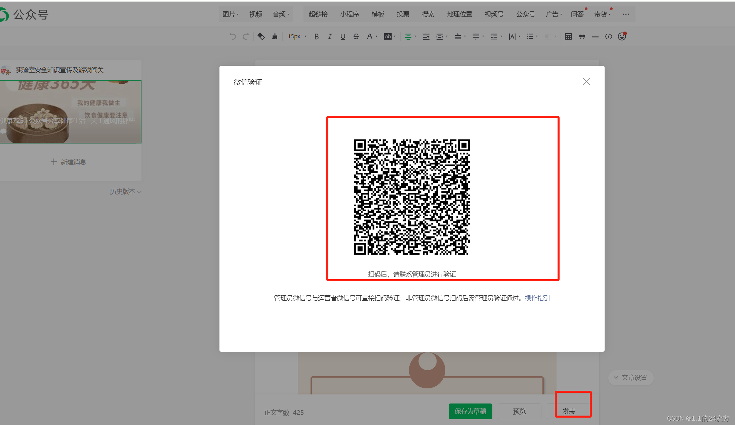
Task: Click the 保存为草稿 button
Action: click(470, 411)
